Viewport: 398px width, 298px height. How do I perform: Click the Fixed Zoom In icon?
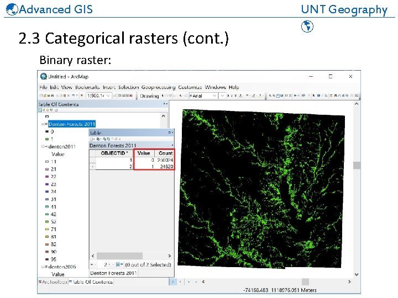pyautogui.click(x=286, y=95)
